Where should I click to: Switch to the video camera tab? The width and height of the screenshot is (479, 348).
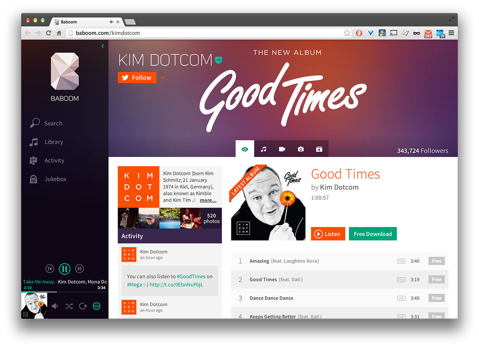click(x=282, y=149)
